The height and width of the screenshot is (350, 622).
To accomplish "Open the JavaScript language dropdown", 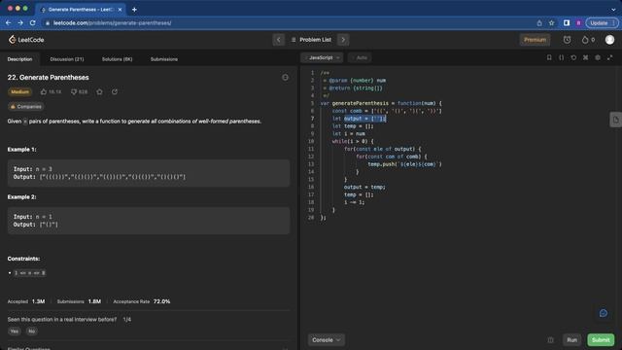I will (x=322, y=58).
